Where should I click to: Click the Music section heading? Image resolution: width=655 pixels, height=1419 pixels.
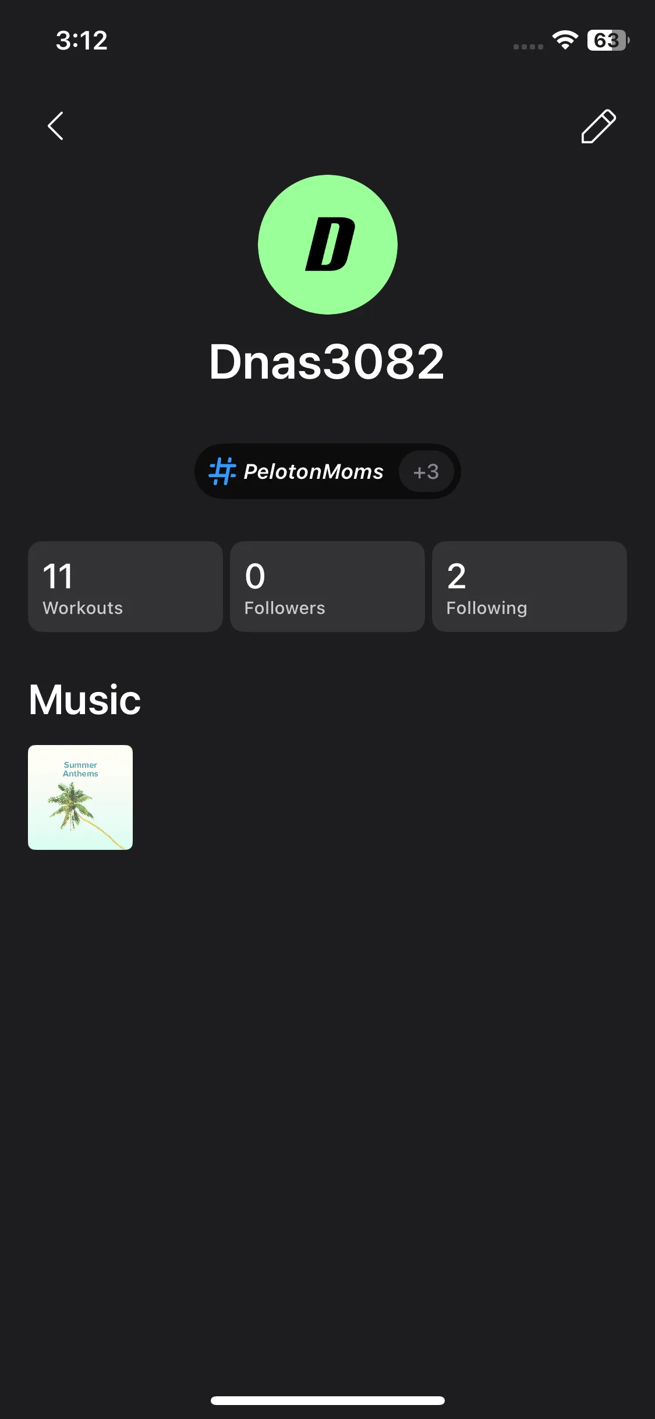[85, 700]
